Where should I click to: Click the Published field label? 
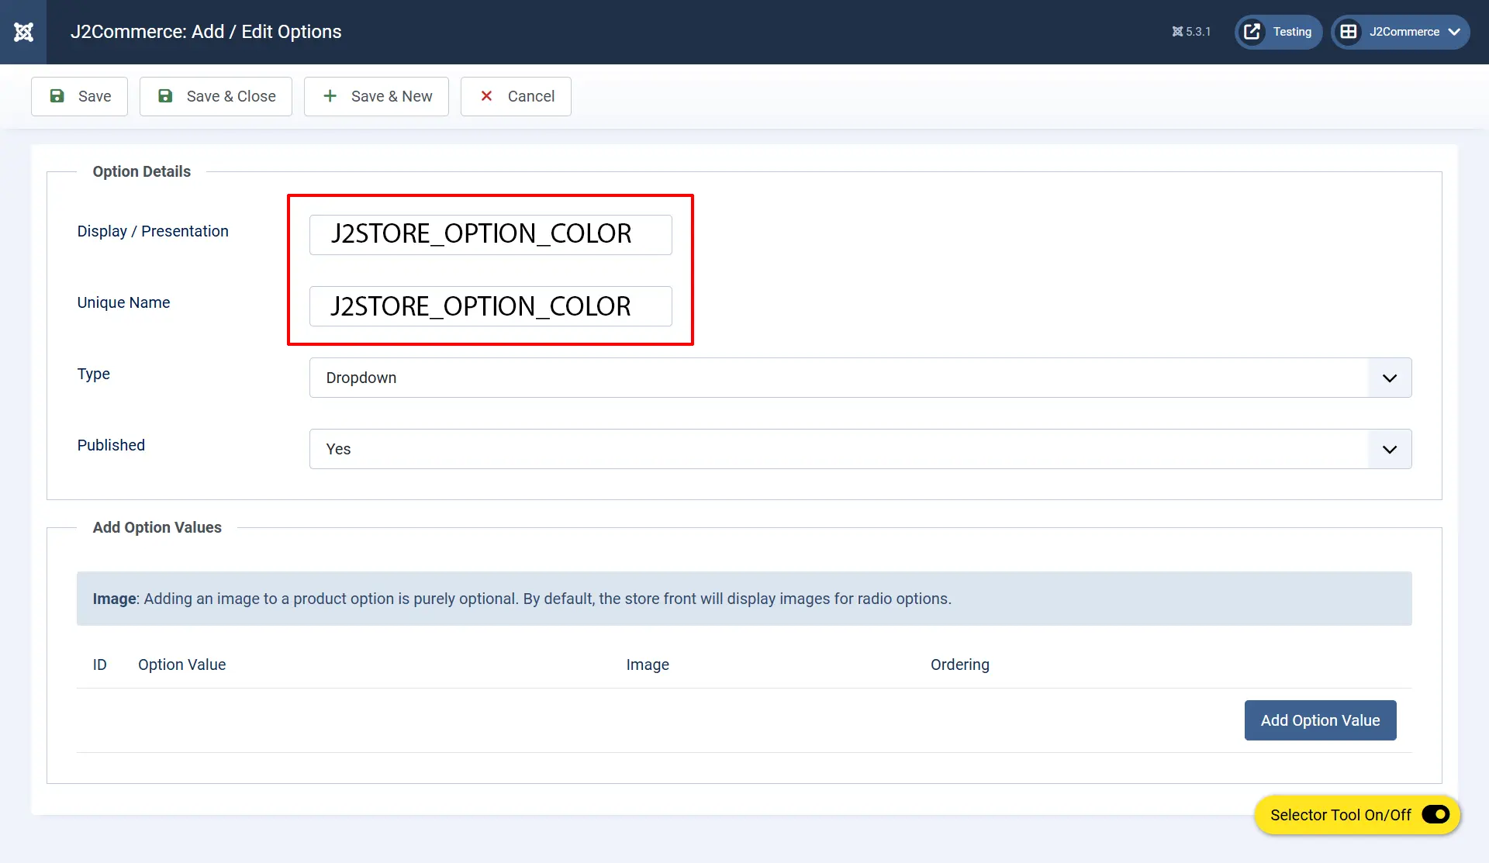pyautogui.click(x=111, y=445)
